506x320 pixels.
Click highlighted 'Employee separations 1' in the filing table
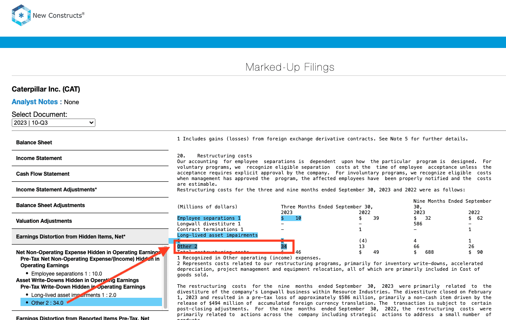tap(209, 218)
